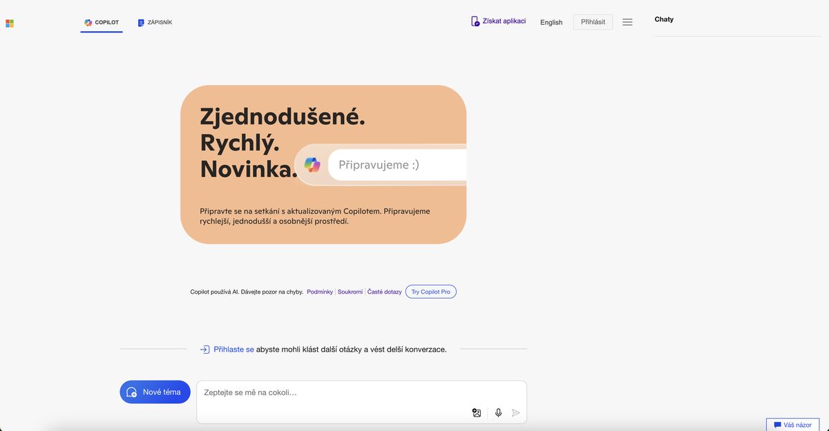Open the Váš názor feedback button
The width and height of the screenshot is (829, 431).
pyautogui.click(x=793, y=425)
